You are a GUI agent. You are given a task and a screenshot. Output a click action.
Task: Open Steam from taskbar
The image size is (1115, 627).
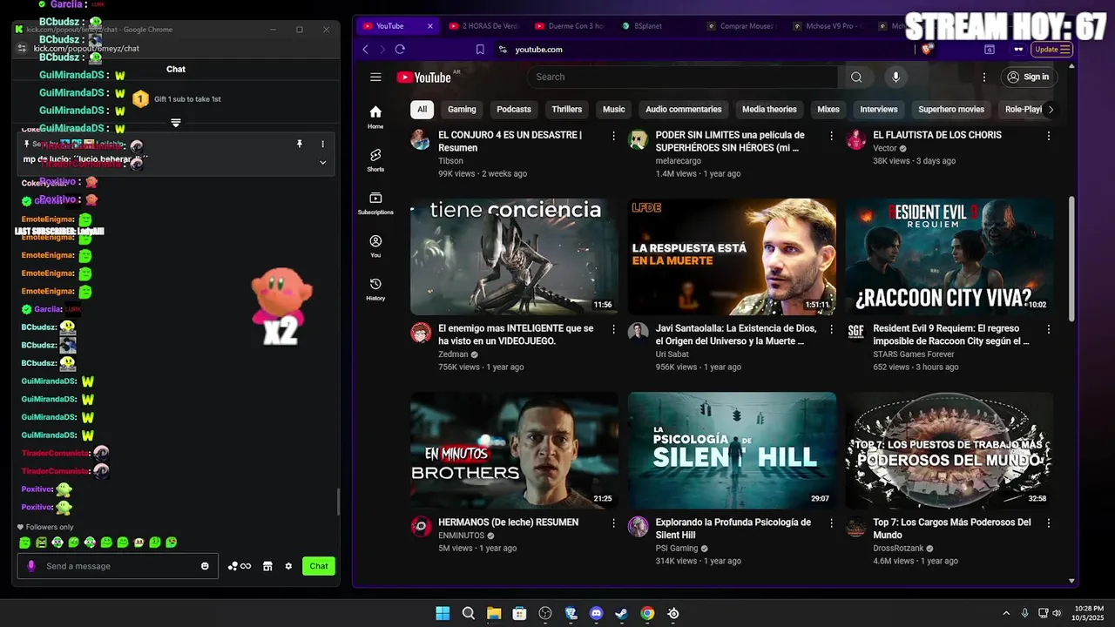point(621,613)
